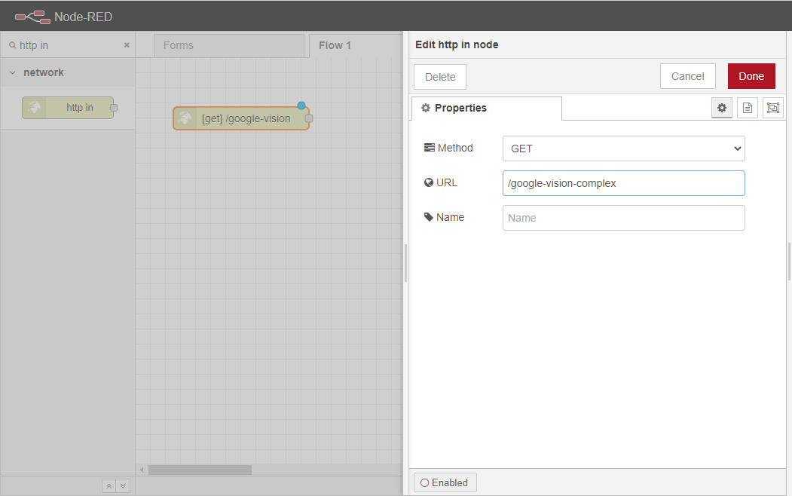Click the Edit http in node title

[x=457, y=44]
